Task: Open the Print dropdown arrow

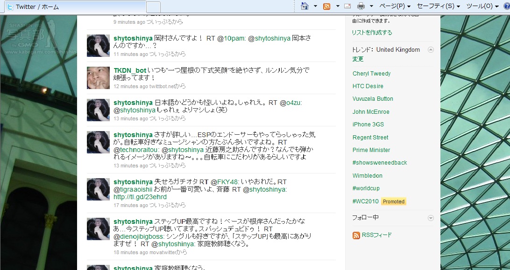Action: [x=371, y=6]
